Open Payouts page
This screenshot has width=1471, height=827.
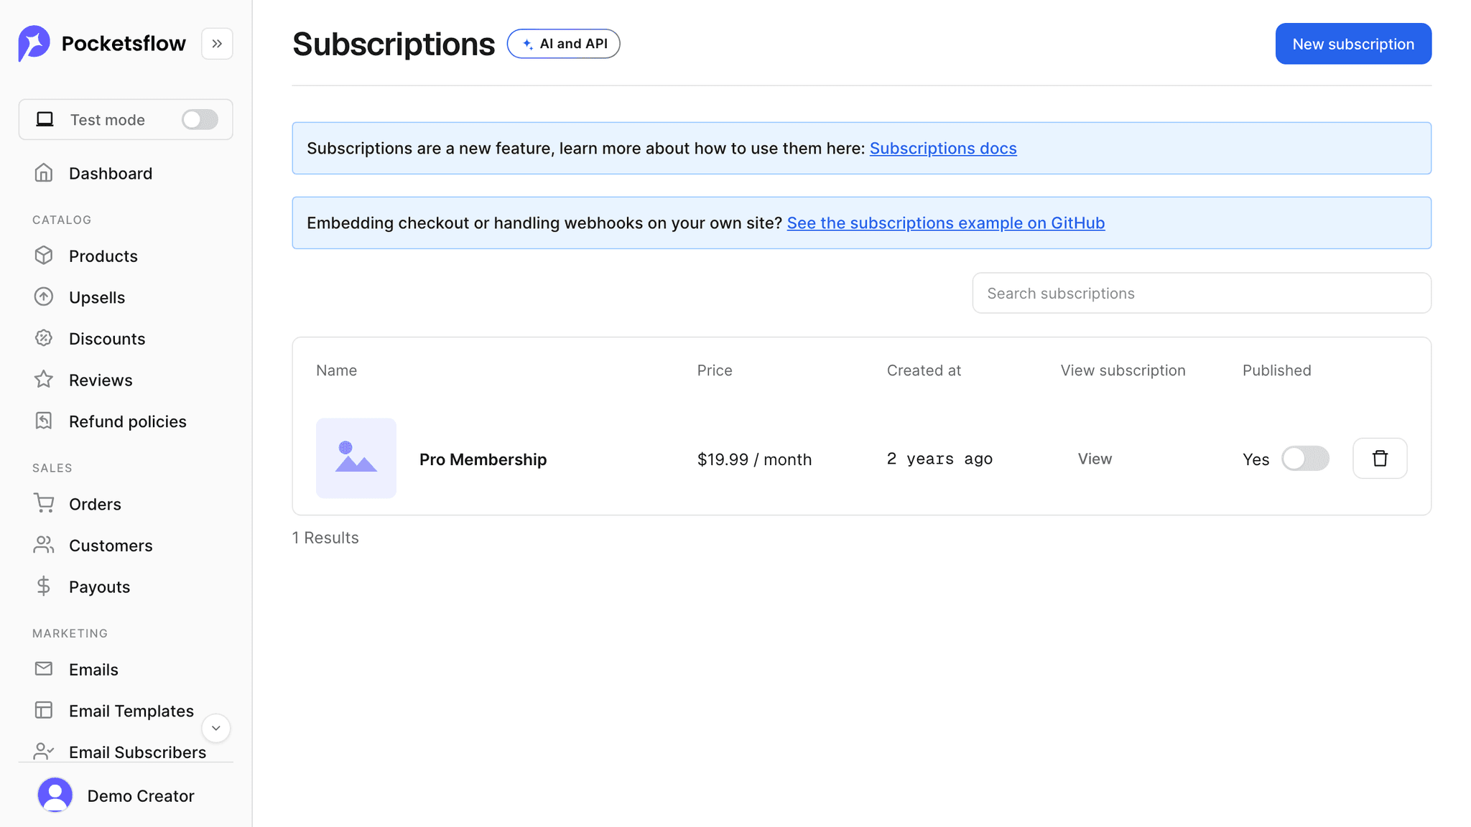tap(100, 587)
